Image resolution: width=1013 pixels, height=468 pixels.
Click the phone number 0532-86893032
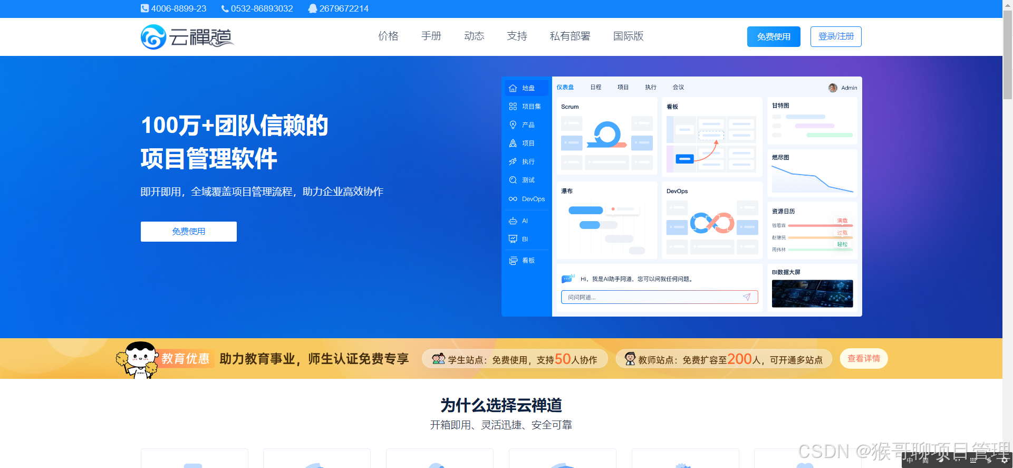(262, 8)
